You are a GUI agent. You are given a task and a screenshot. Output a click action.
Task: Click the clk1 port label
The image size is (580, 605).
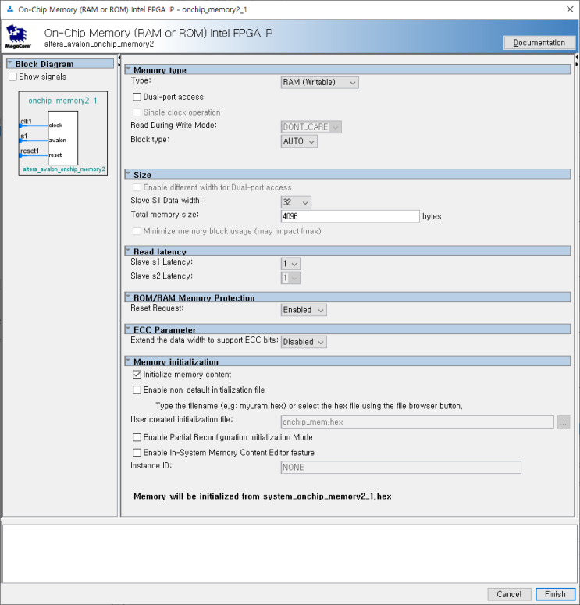pyautogui.click(x=27, y=122)
